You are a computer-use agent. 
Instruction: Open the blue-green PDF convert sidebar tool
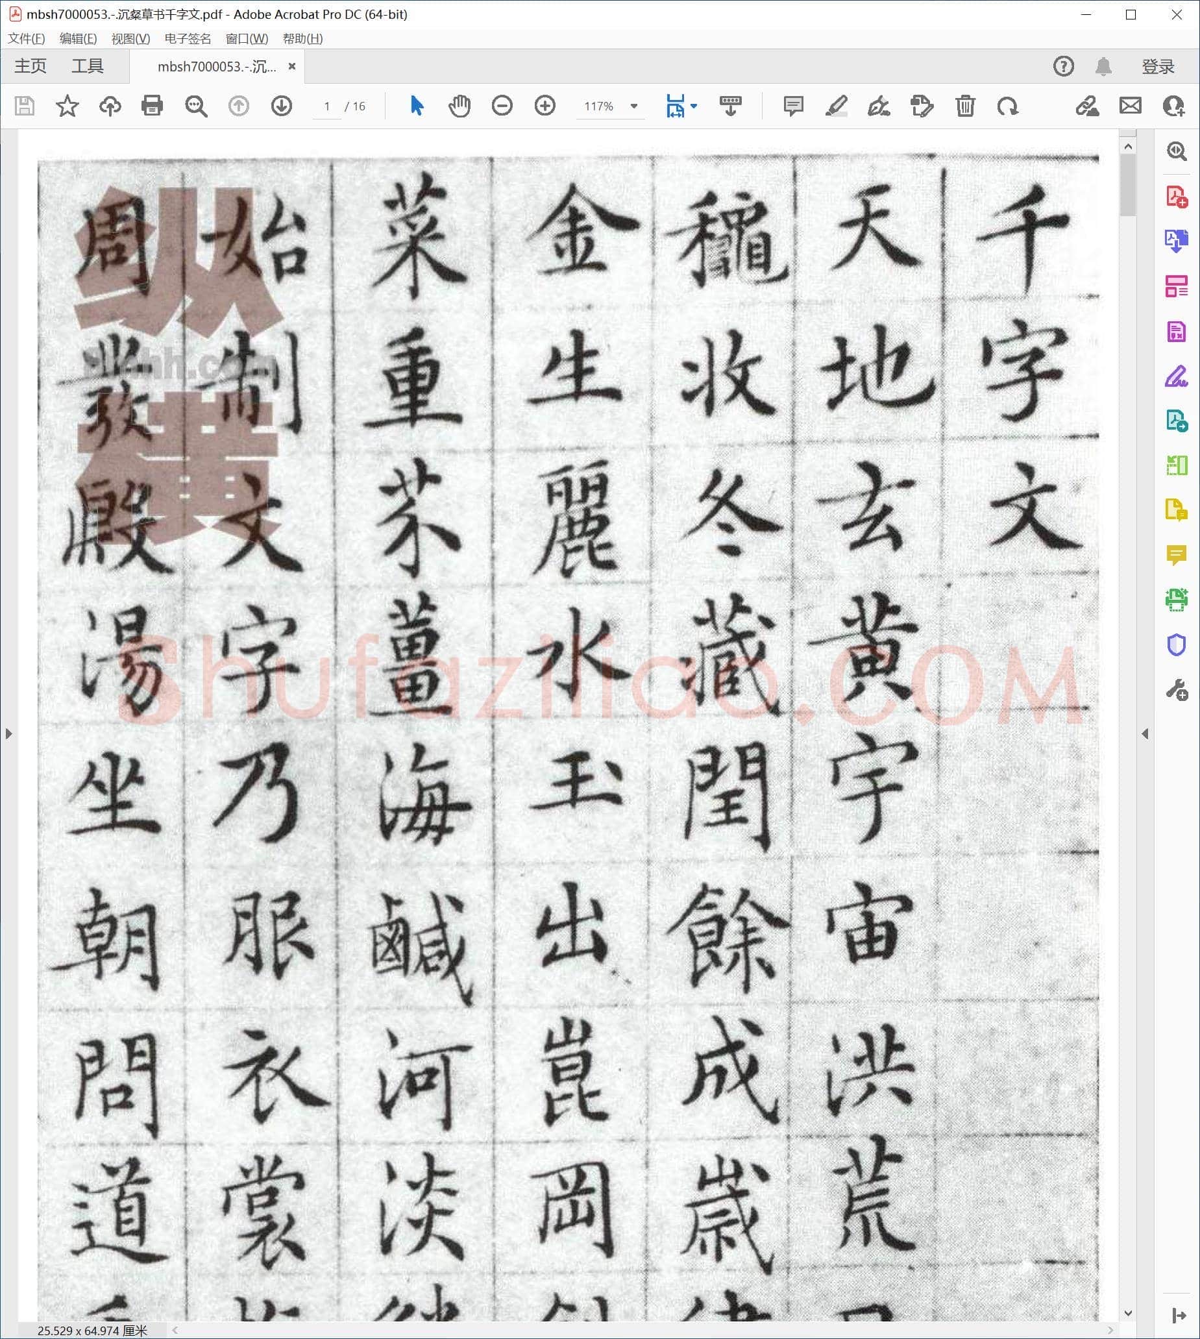point(1177,421)
